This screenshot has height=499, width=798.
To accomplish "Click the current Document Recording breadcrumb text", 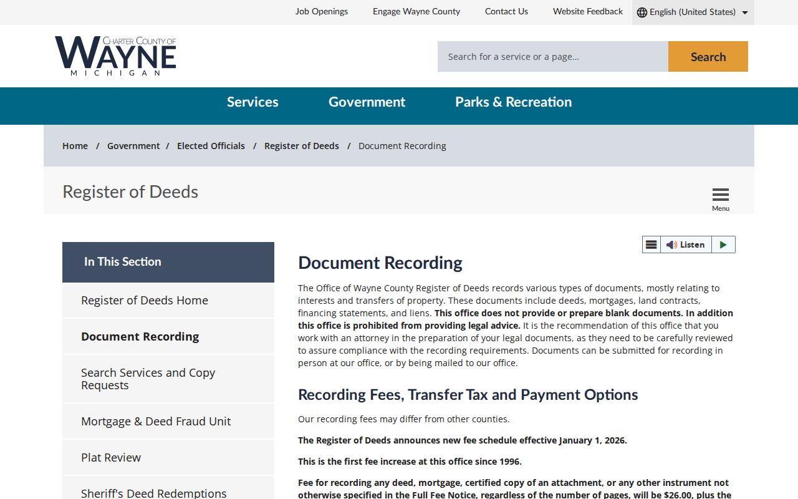I will [402, 146].
